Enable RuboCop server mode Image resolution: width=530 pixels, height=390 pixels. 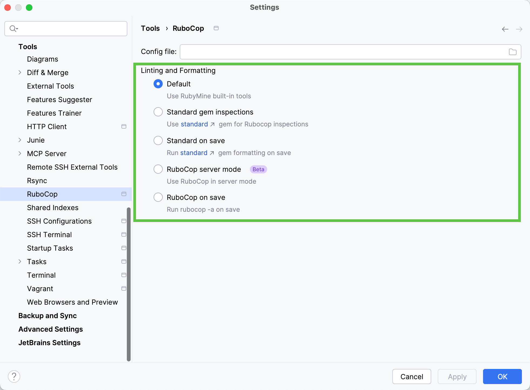(158, 169)
